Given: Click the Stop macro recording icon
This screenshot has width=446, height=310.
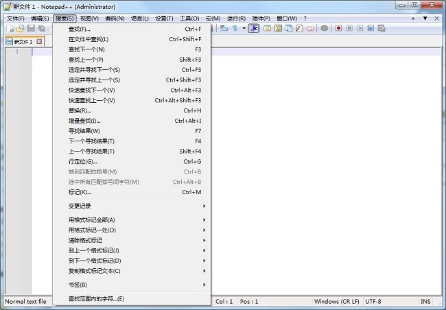Looking at the screenshot, I should pyautogui.click(x=349, y=28).
